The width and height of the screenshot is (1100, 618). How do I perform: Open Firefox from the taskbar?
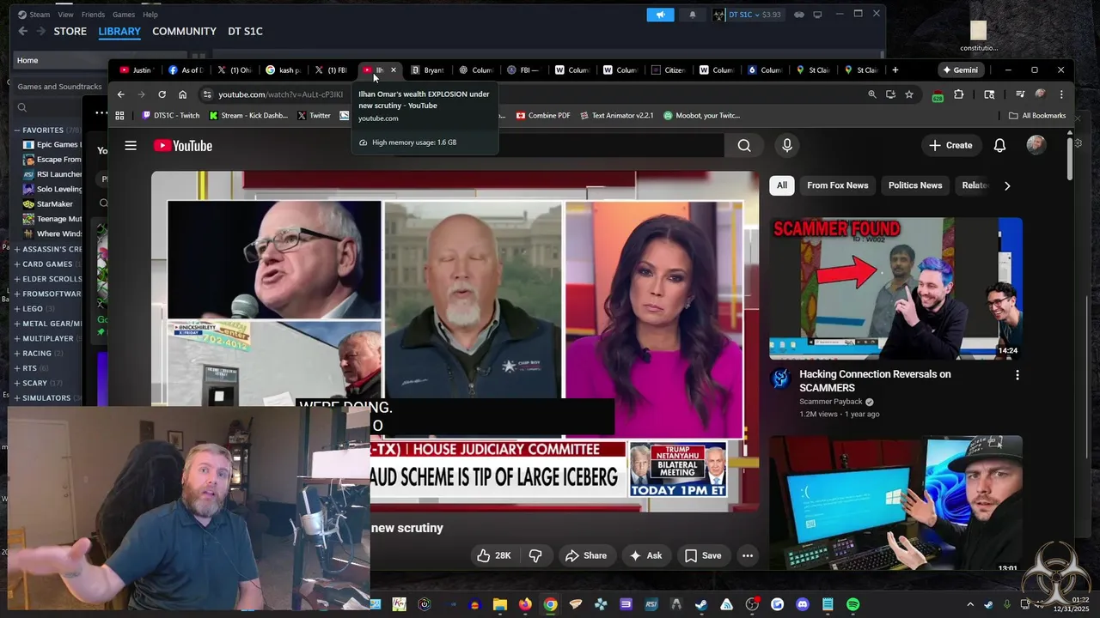pyautogui.click(x=525, y=604)
